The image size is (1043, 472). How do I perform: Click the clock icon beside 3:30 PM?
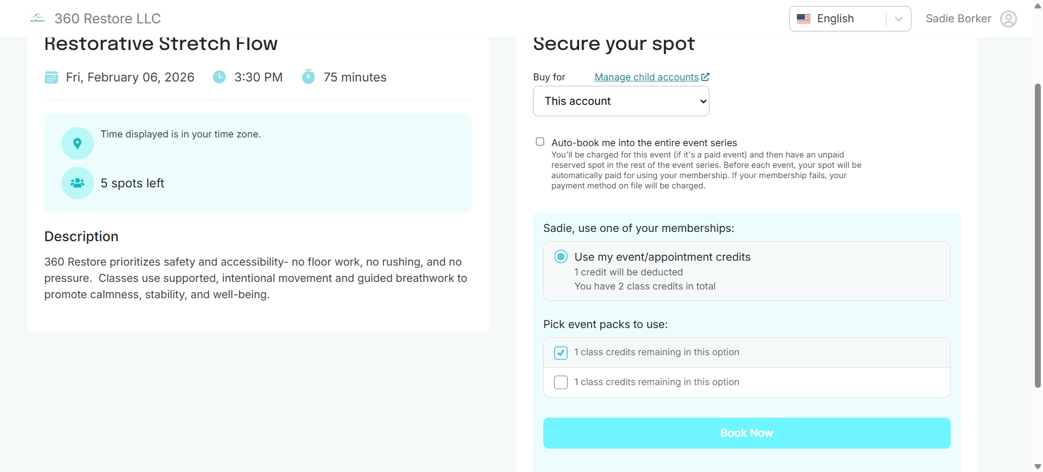click(x=219, y=77)
